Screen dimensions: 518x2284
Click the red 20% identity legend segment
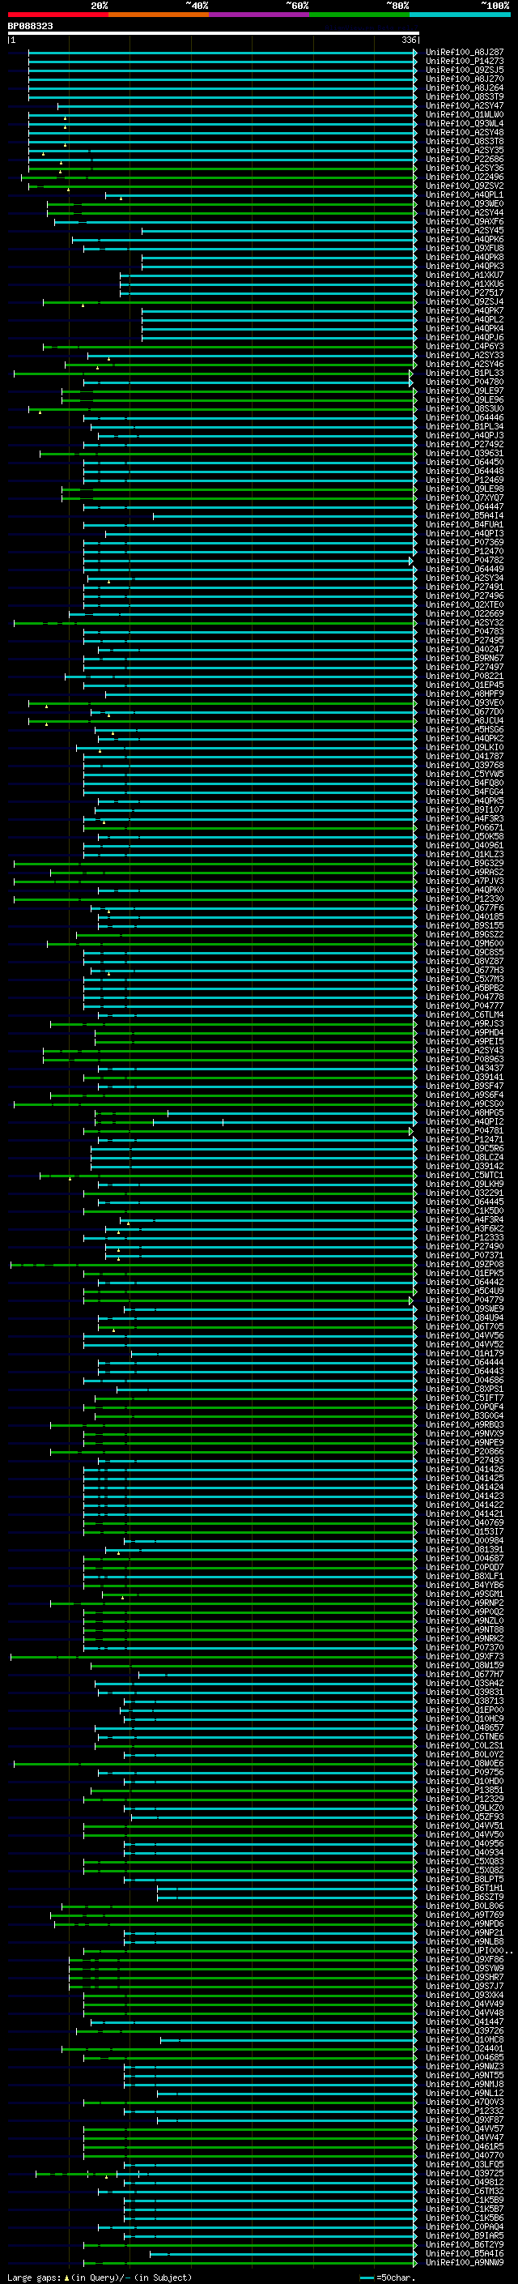coord(57,15)
